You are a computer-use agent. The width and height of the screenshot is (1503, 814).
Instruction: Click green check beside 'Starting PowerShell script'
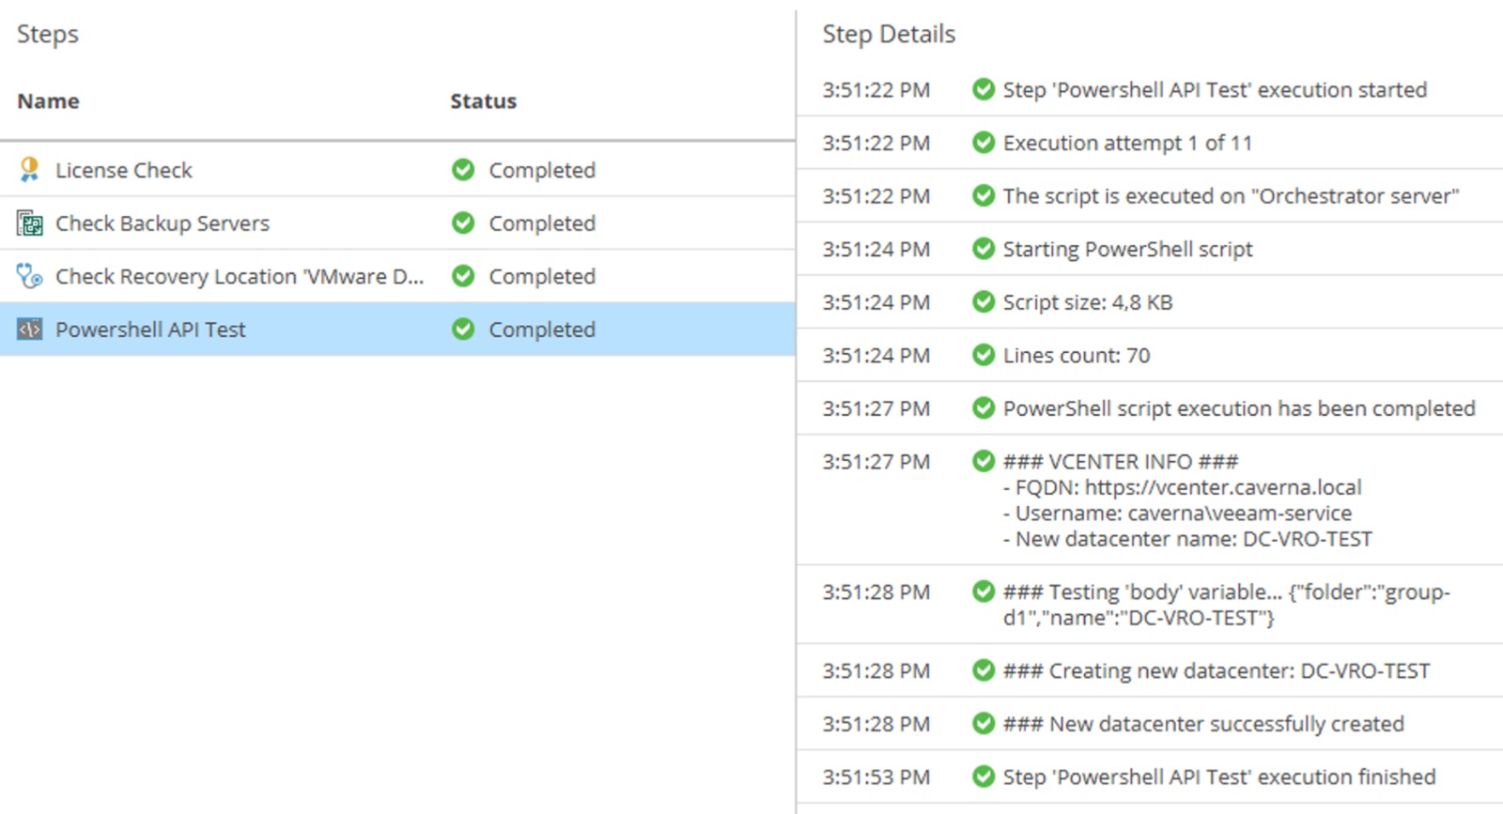click(x=984, y=249)
